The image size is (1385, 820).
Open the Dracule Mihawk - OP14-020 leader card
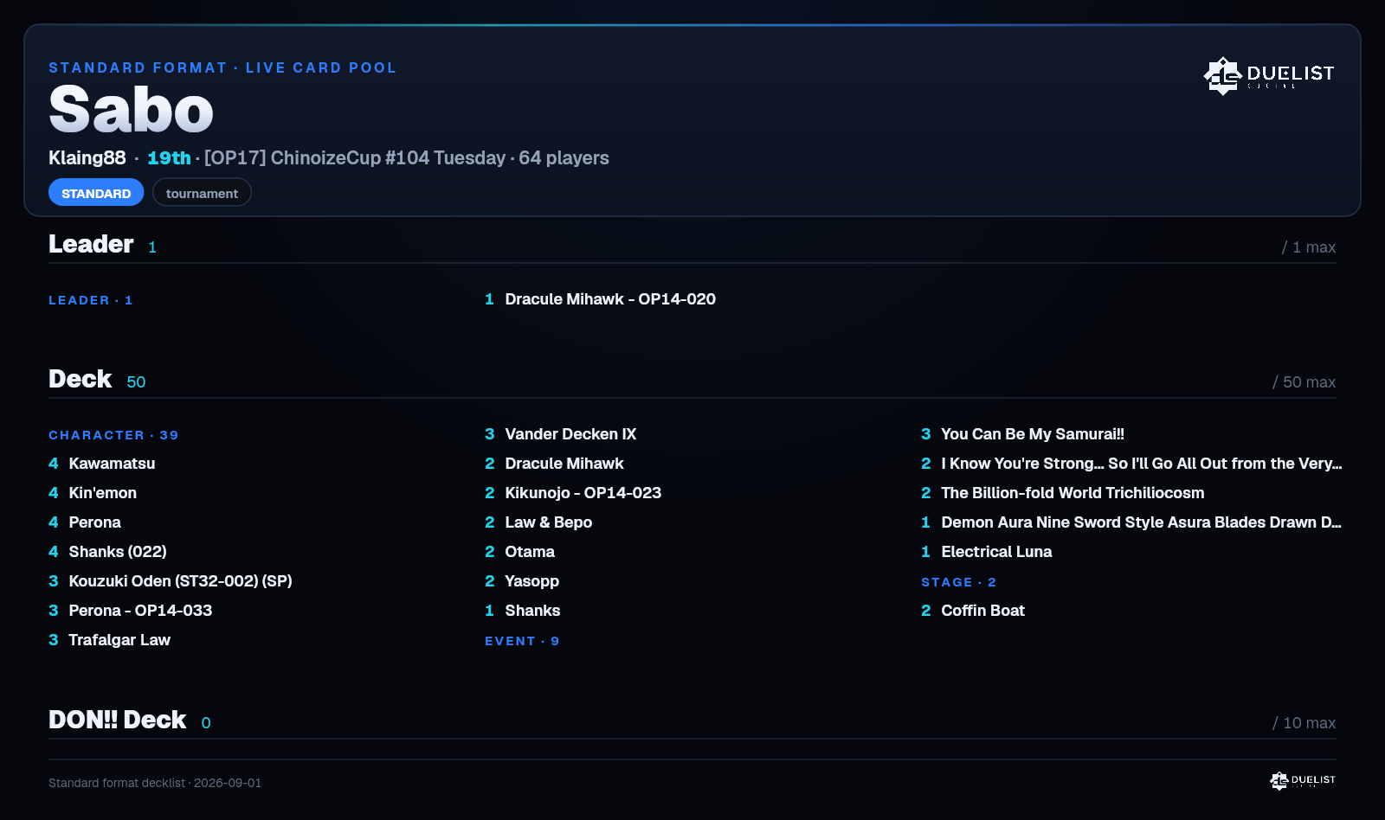(600, 299)
